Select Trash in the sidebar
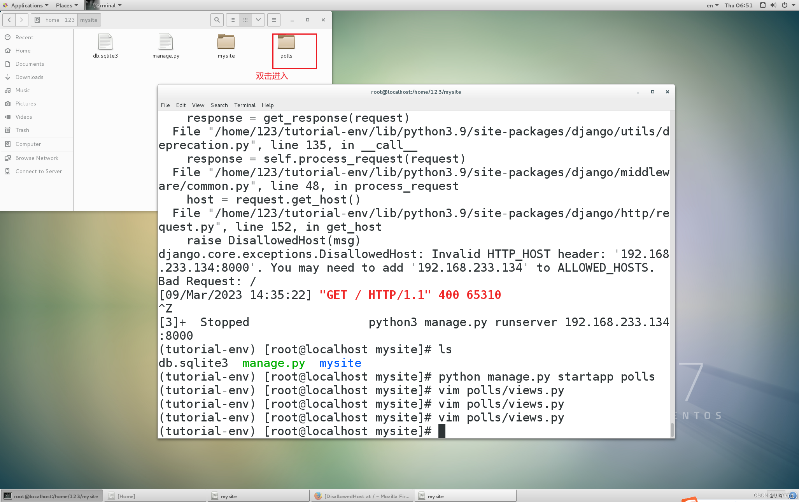 click(22, 130)
